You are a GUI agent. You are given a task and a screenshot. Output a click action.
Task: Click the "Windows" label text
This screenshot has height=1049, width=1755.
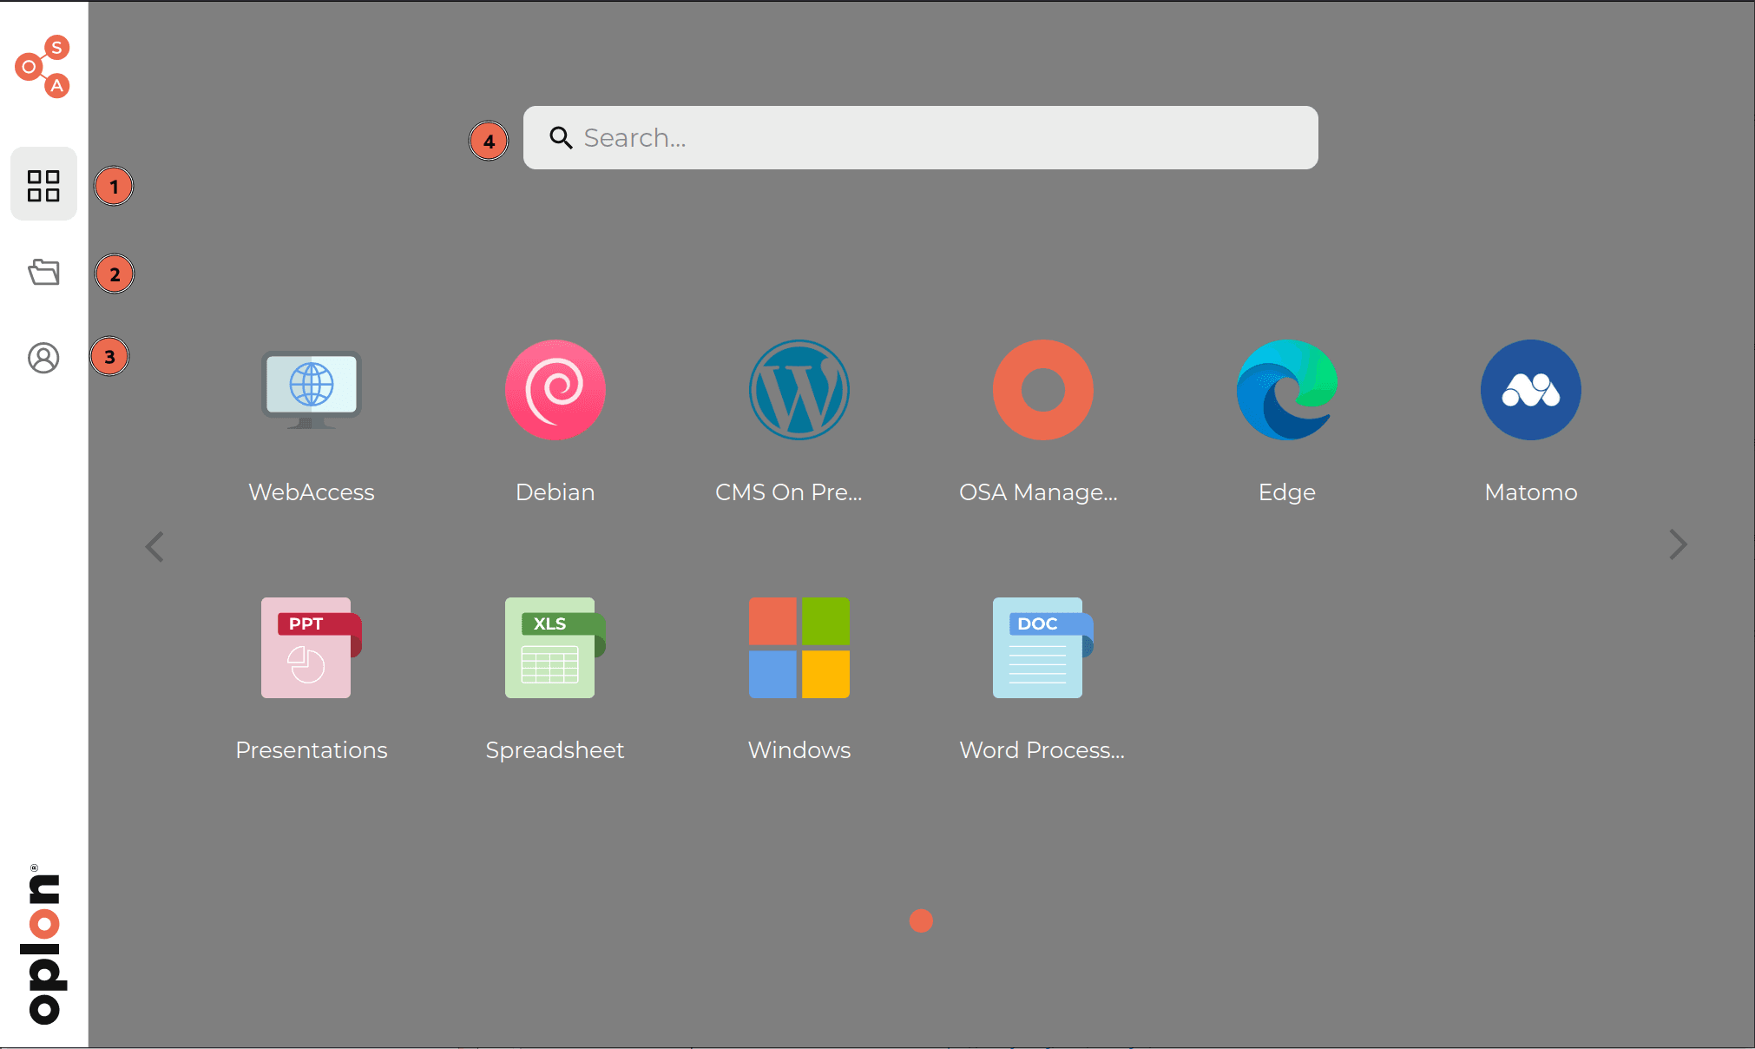[x=799, y=750]
